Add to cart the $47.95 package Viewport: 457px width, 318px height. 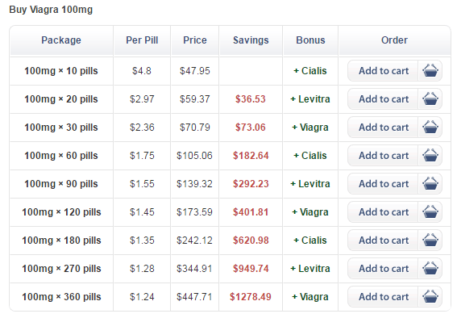384,70
